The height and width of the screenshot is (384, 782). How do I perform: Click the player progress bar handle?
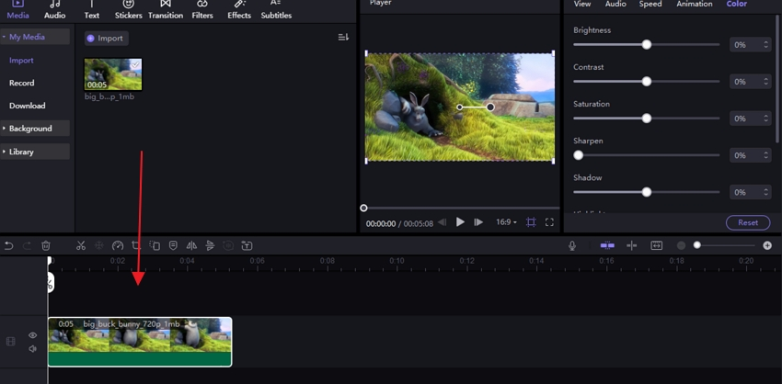coord(363,208)
